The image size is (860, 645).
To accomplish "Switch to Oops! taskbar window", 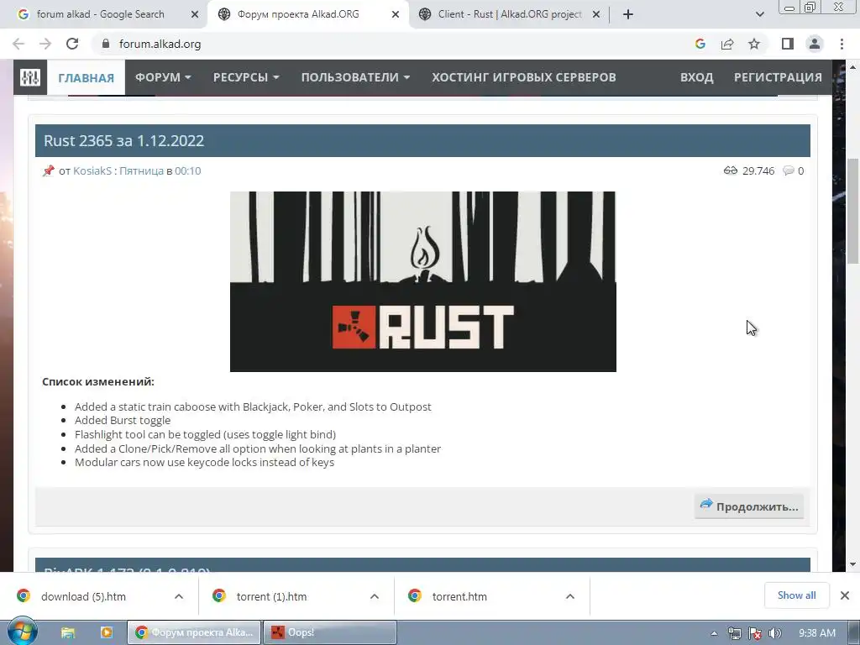I will point(330,632).
